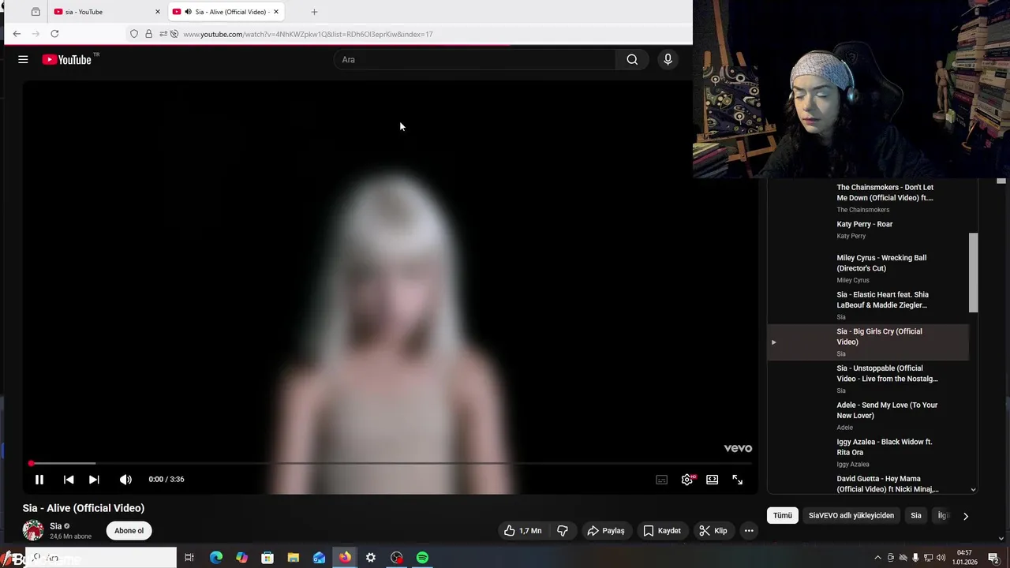Focus the Ara search field
Viewport: 1010px width, 568px height.
(x=476, y=59)
